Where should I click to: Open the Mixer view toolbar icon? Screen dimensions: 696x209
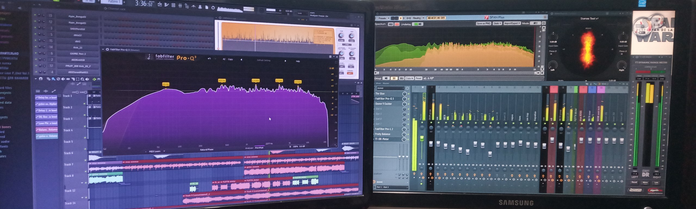(180, 6)
